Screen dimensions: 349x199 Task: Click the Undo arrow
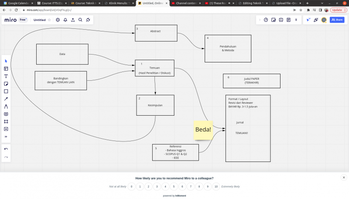[x=6, y=149]
